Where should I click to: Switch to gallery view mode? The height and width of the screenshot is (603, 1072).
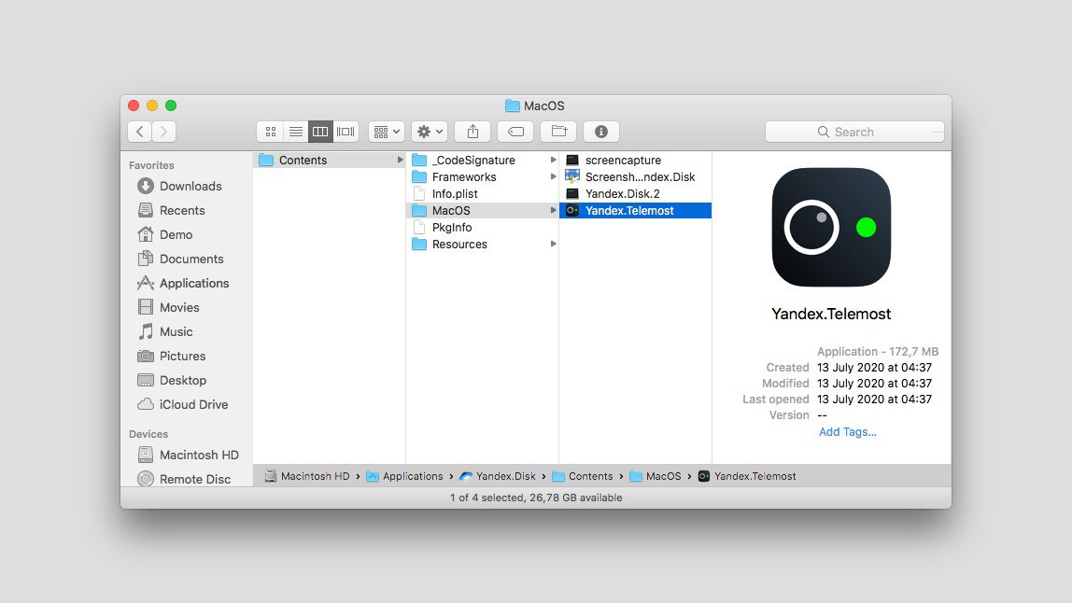[x=346, y=132]
